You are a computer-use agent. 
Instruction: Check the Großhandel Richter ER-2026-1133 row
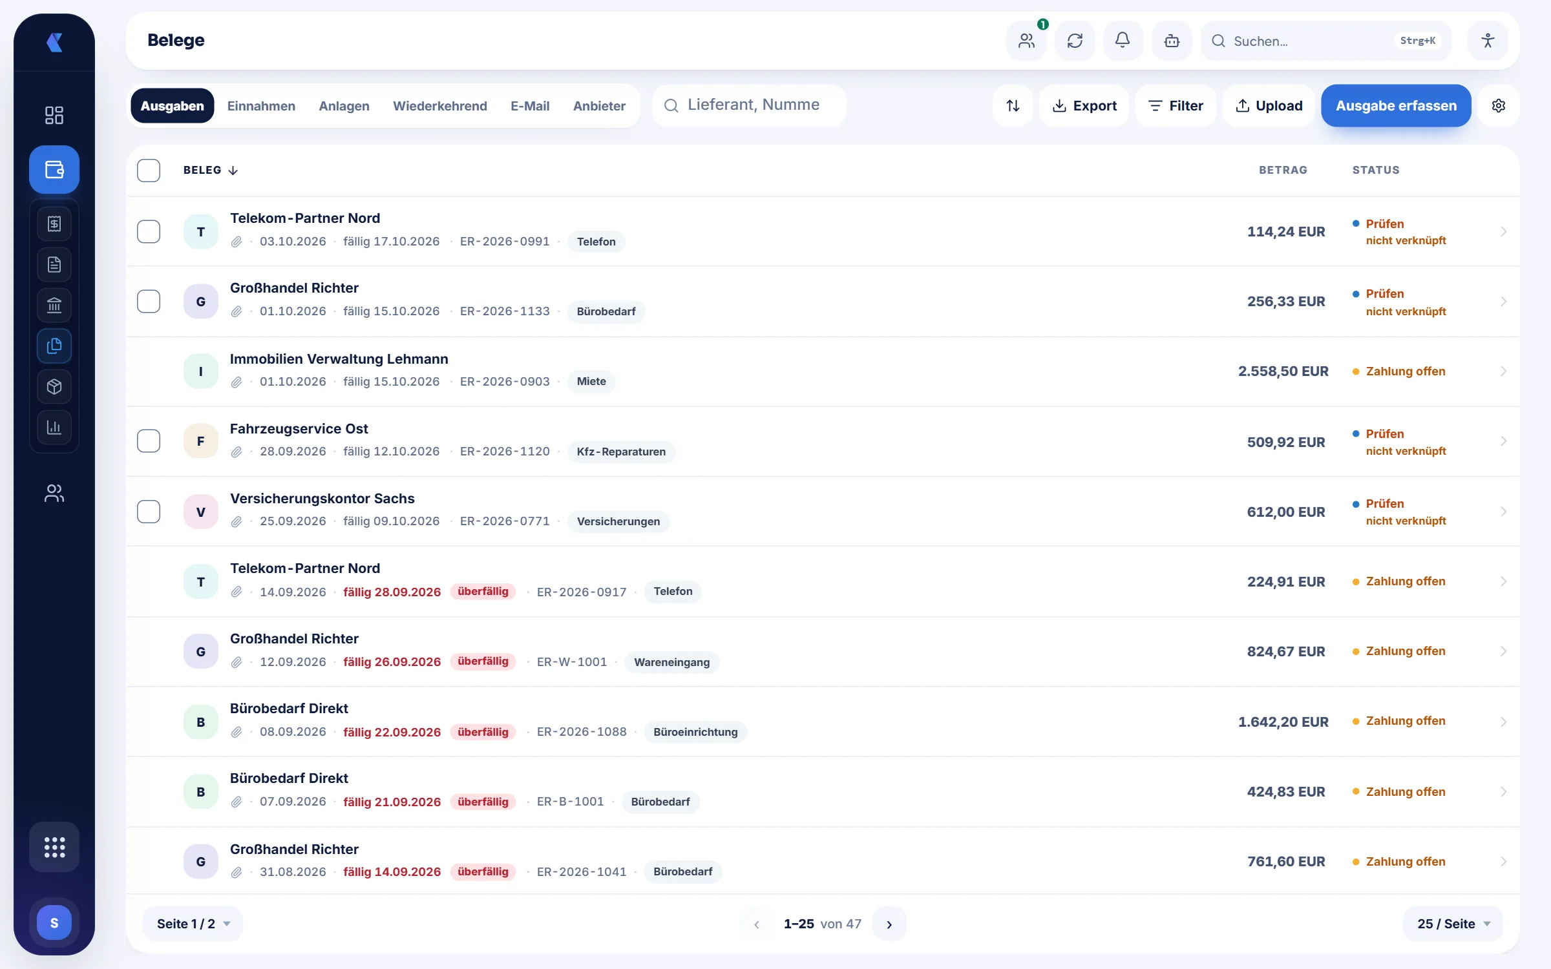149,301
